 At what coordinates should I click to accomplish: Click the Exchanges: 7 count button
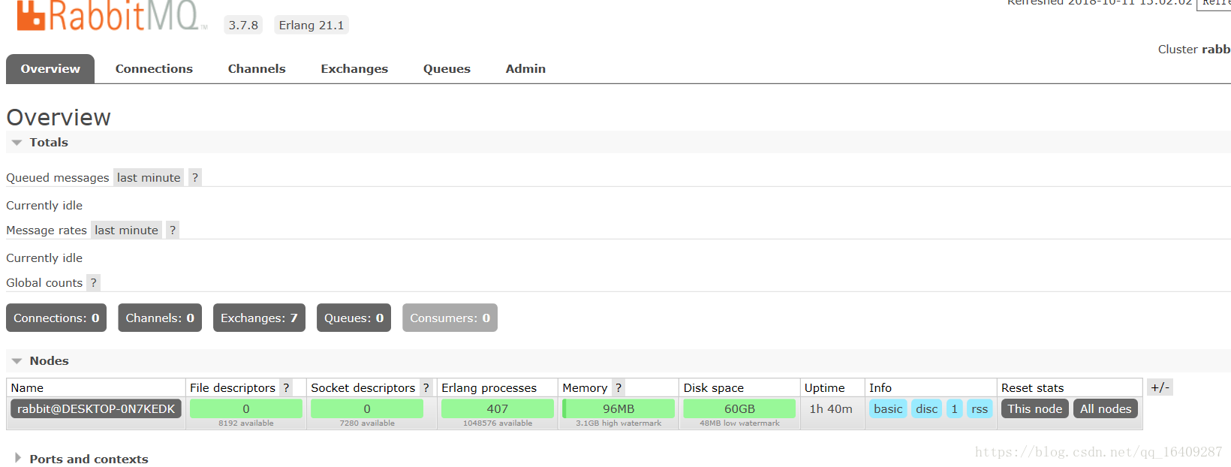point(259,318)
